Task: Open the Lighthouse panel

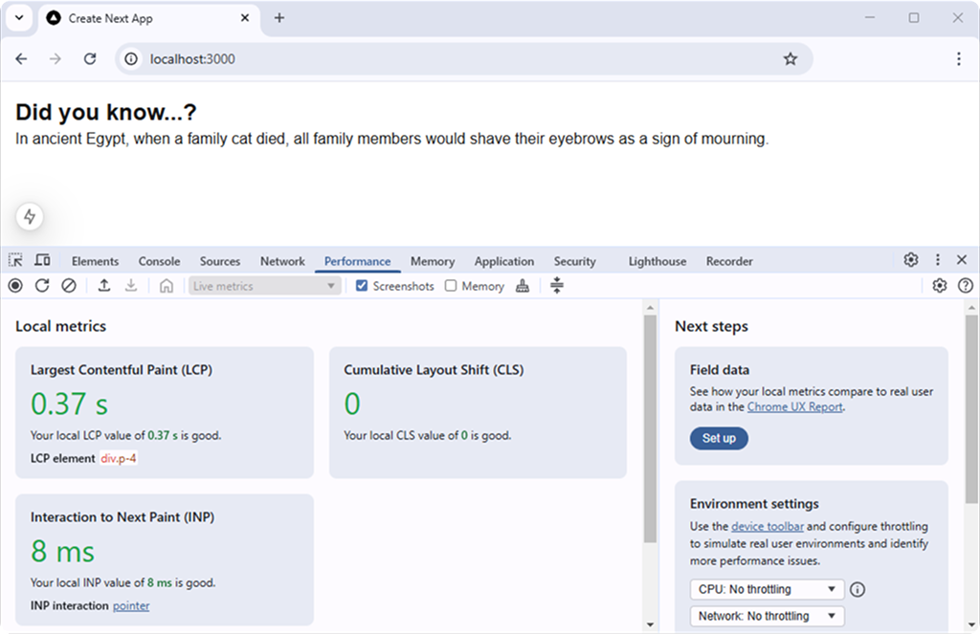Action: pyautogui.click(x=657, y=260)
